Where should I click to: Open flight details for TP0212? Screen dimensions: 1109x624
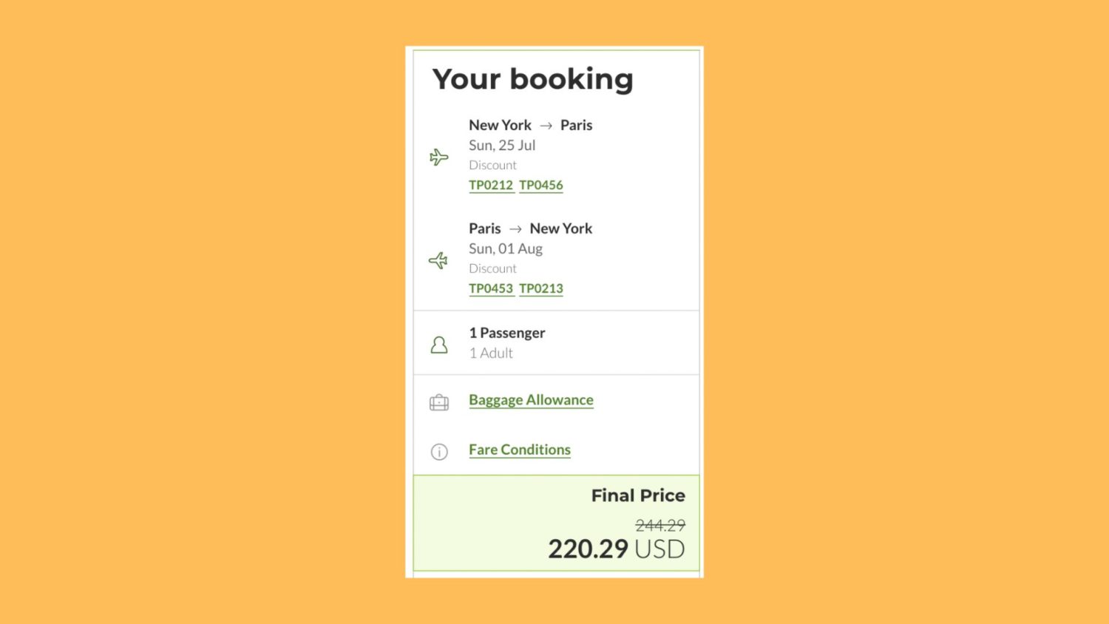pos(491,186)
